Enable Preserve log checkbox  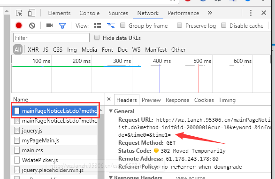[179, 25]
